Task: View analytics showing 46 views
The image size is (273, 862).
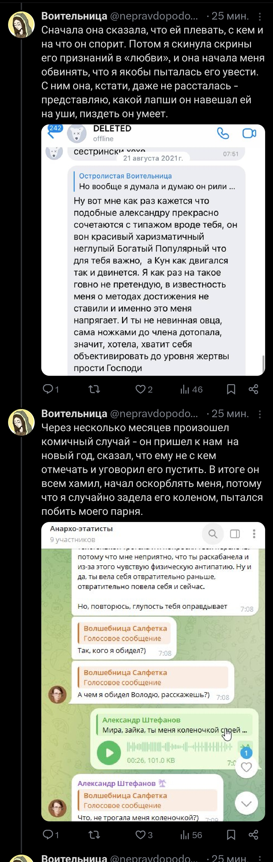Action: 191,389
